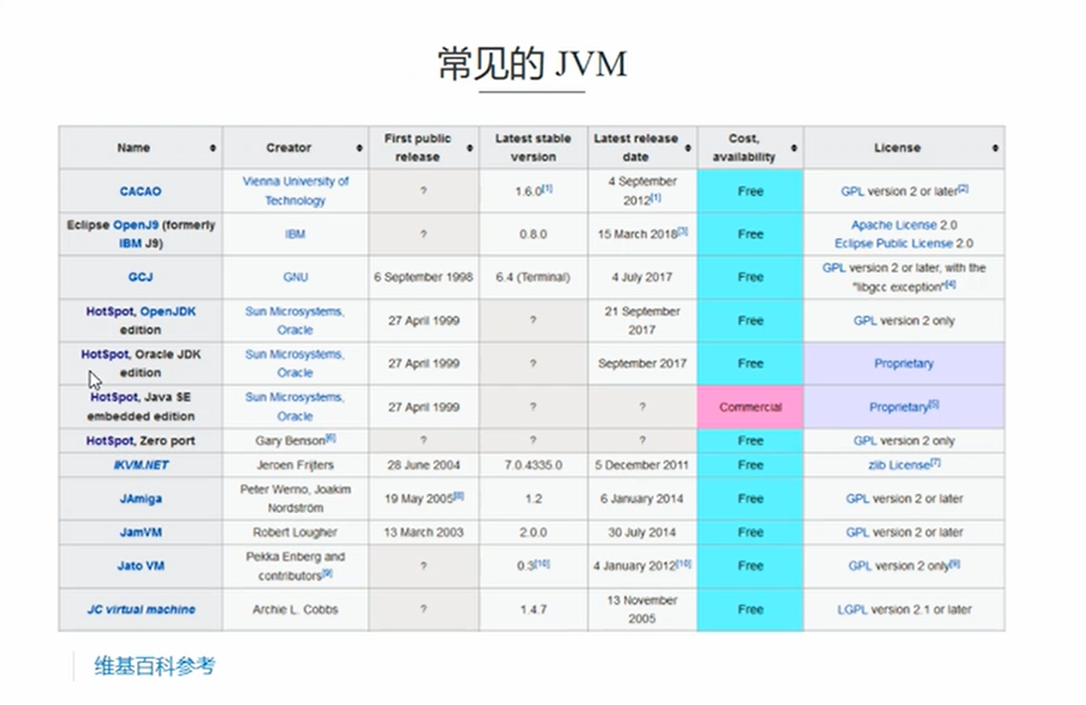Image resolution: width=1086 pixels, height=705 pixels.
Task: Click the sort arrow in the Creator header
Action: pyautogui.click(x=359, y=148)
